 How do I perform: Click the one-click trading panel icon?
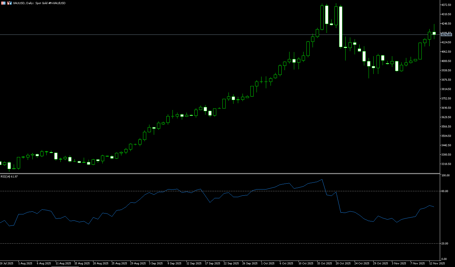[x=9, y=3]
